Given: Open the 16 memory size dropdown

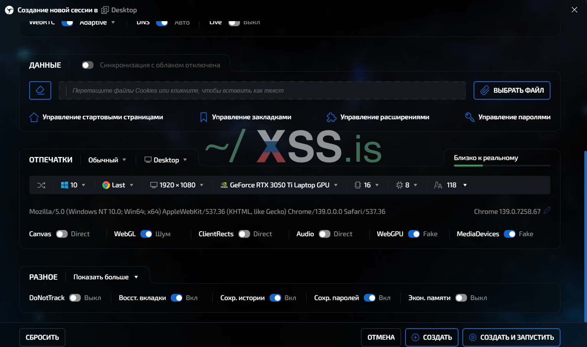Looking at the screenshot, I should coord(367,185).
